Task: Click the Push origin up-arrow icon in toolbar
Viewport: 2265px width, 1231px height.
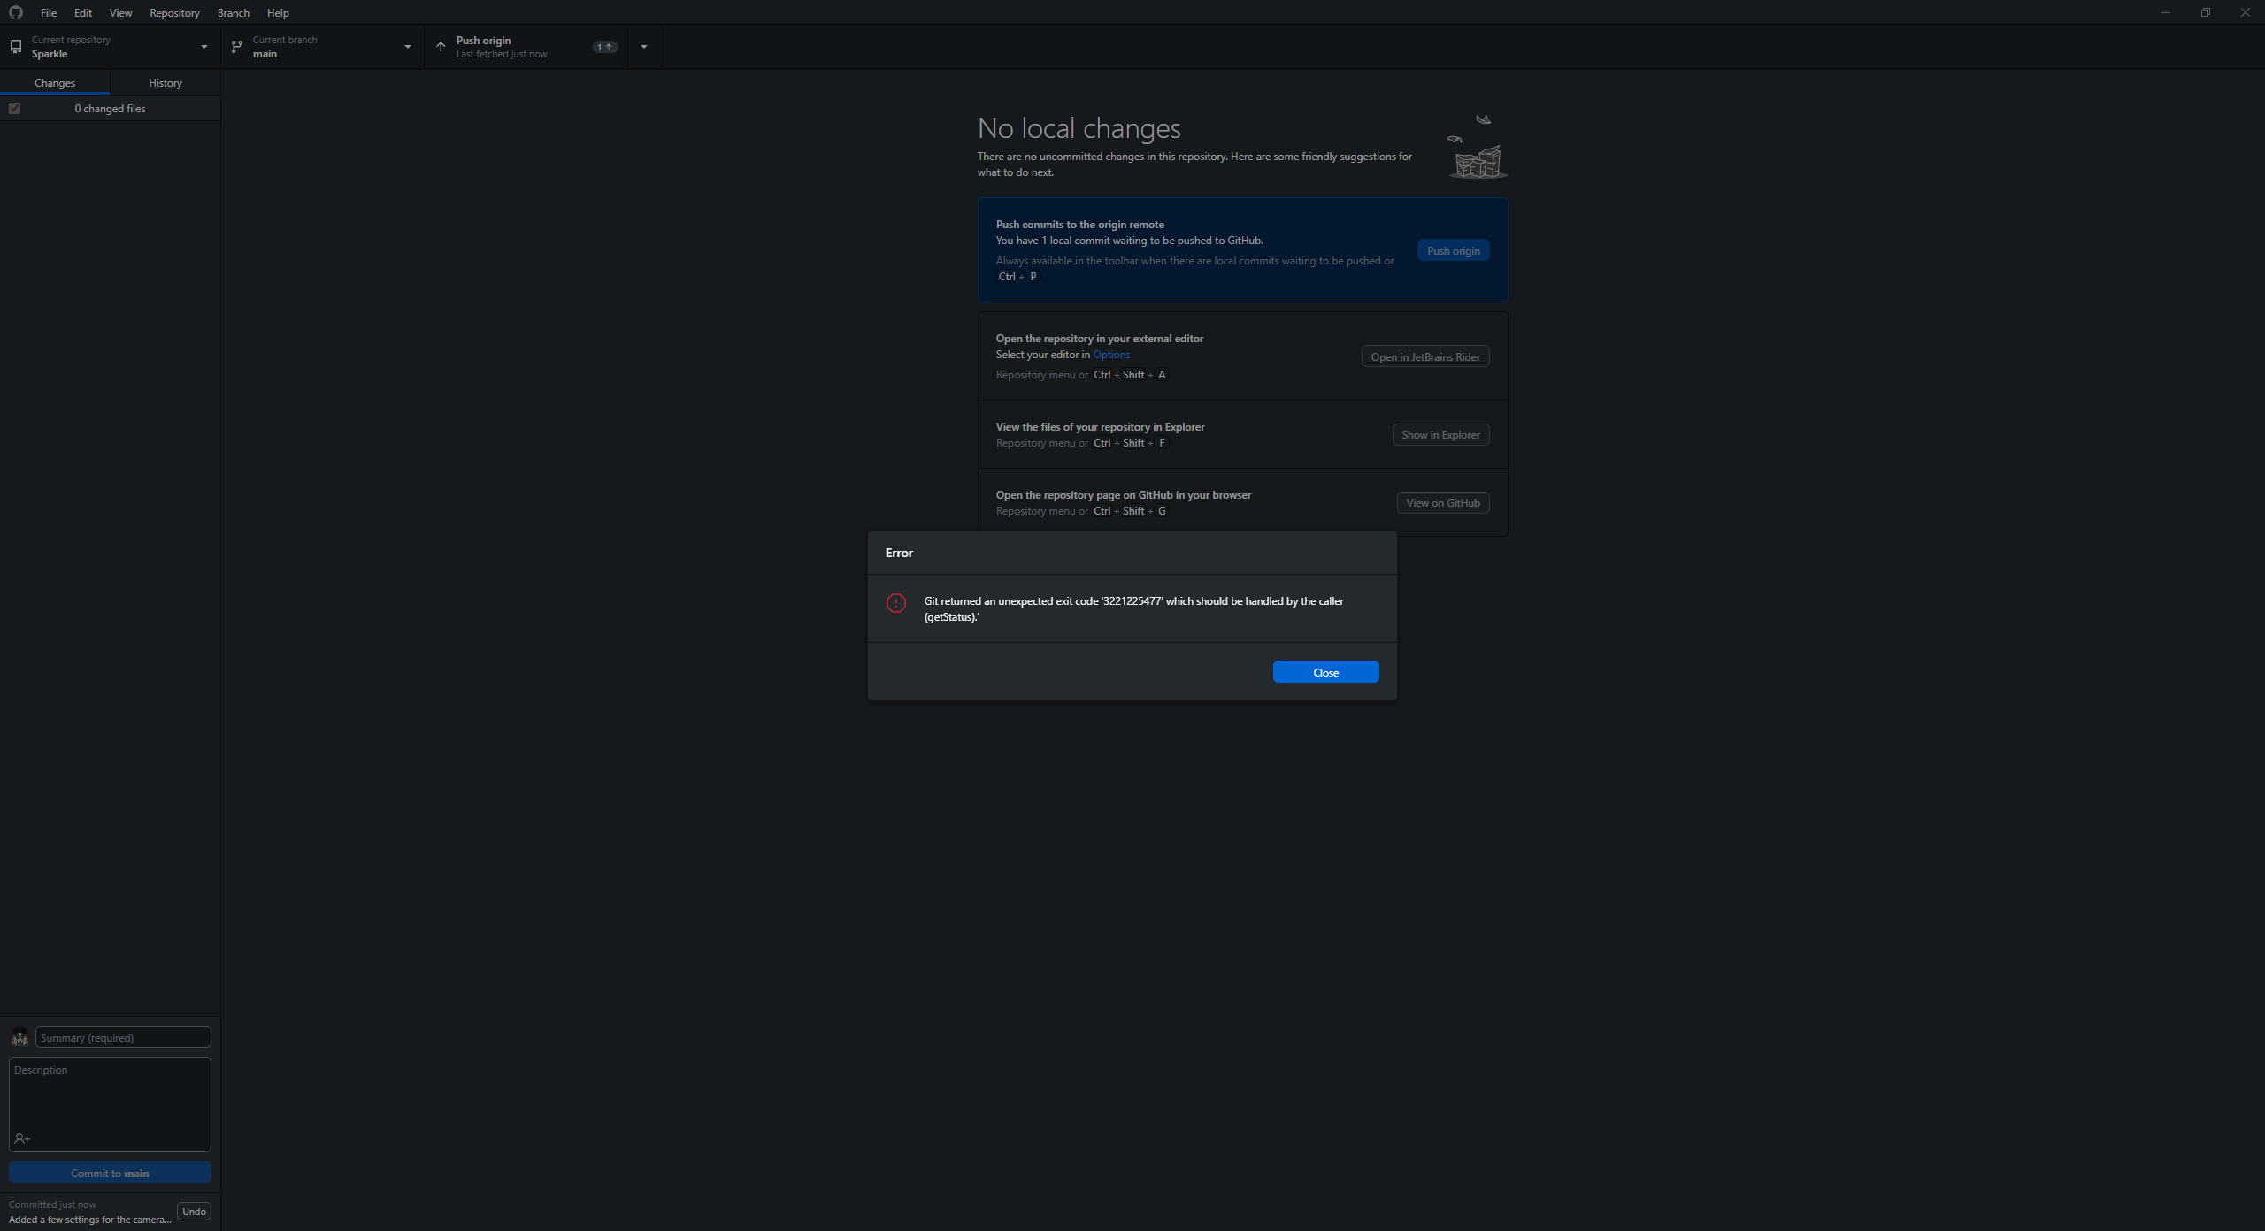Action: (x=440, y=46)
